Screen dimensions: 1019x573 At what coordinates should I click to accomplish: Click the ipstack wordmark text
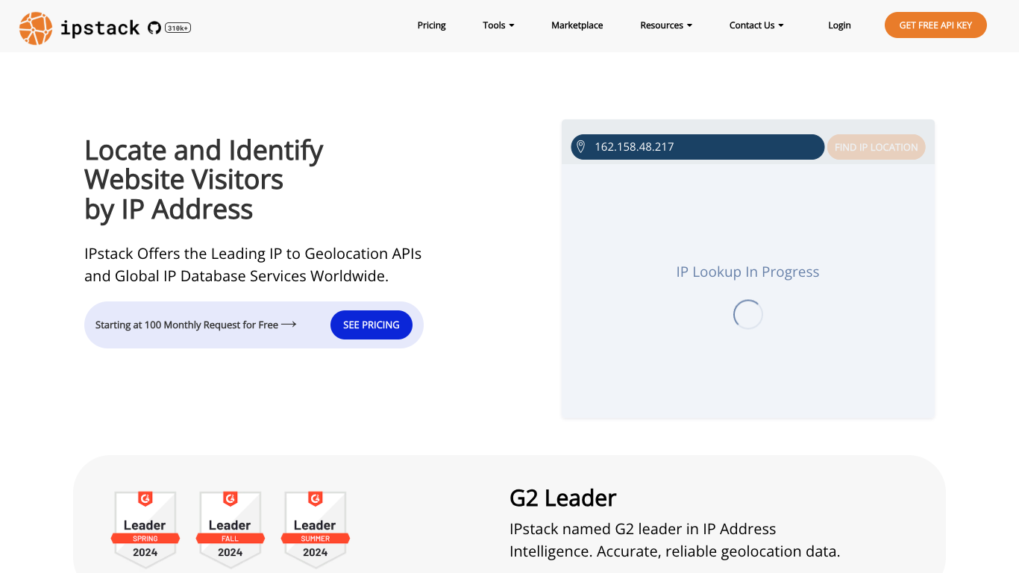coord(99,28)
